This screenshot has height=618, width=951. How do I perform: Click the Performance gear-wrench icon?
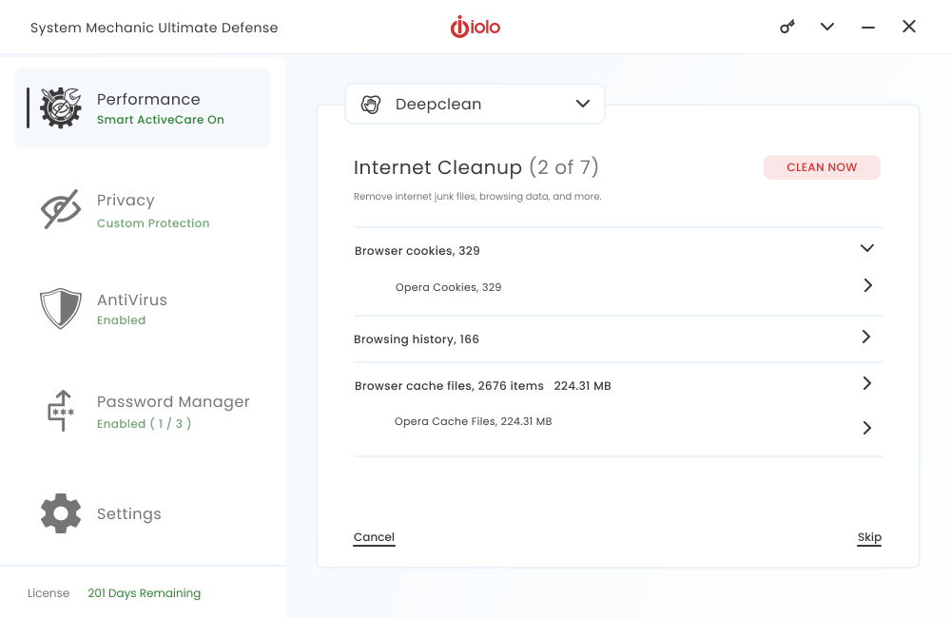click(61, 108)
